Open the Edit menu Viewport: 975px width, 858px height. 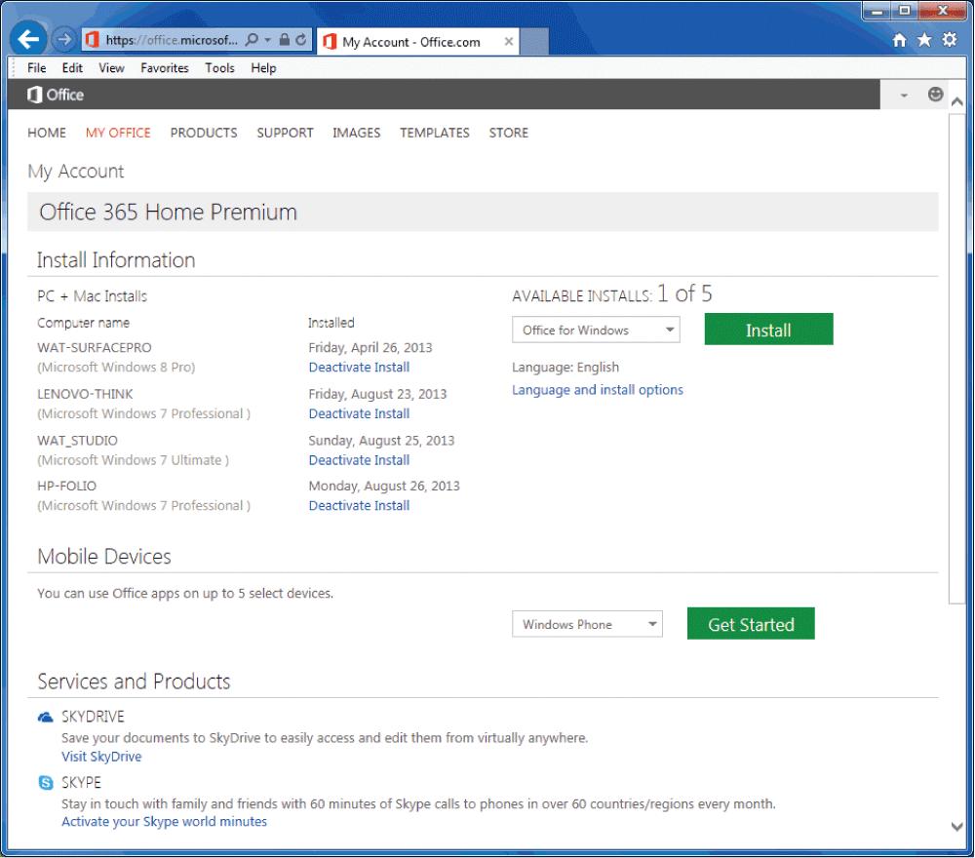tap(72, 68)
